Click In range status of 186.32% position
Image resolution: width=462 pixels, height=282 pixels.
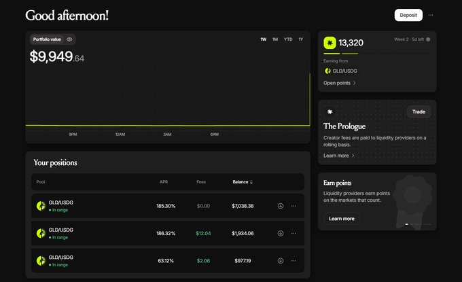point(58,238)
